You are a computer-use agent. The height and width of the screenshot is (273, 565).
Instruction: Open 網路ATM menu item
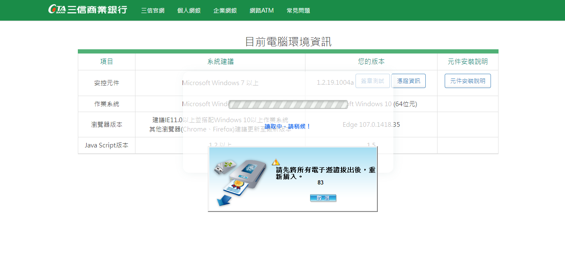pos(262,11)
